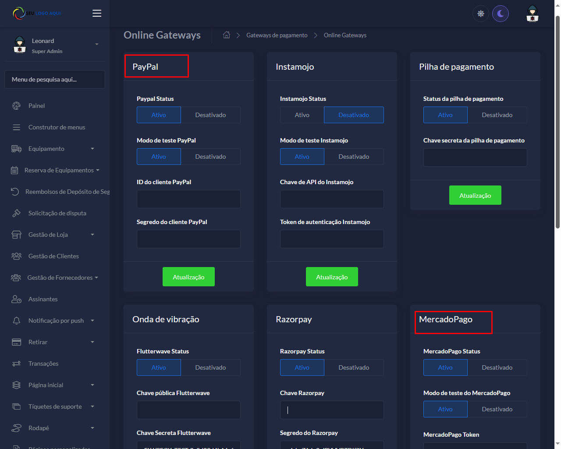Viewport: 561px width, 449px height.
Task: Click the Assinantes sidebar icon
Action: tap(16, 299)
